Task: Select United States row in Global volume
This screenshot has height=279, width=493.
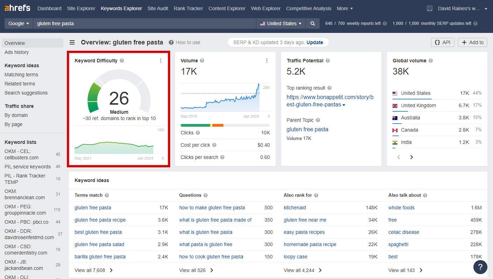Action: click(x=437, y=93)
